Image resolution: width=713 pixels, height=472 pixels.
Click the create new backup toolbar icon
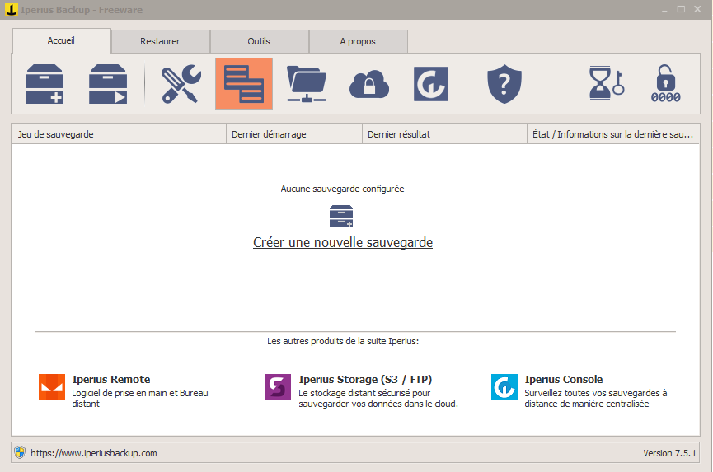[45, 84]
